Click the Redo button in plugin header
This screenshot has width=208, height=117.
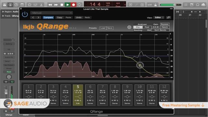pos(87,18)
